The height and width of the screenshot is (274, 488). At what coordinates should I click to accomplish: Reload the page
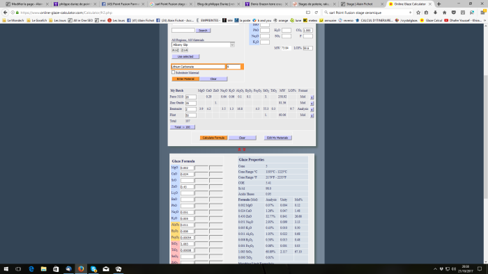point(317,13)
